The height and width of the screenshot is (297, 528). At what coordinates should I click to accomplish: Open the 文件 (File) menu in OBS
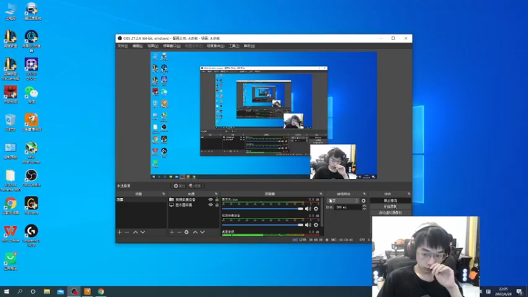pyautogui.click(x=123, y=46)
